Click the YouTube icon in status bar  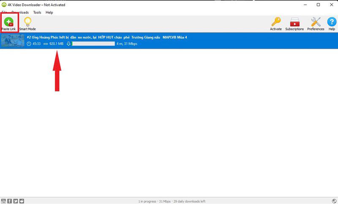point(3,201)
